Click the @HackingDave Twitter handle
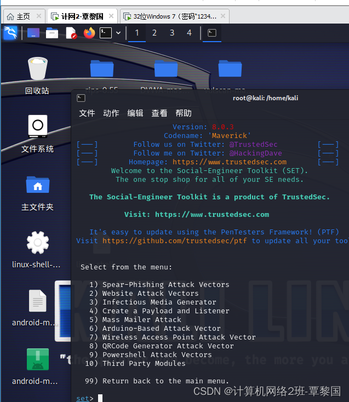Screen dimensions: 349x402 click(x=256, y=153)
